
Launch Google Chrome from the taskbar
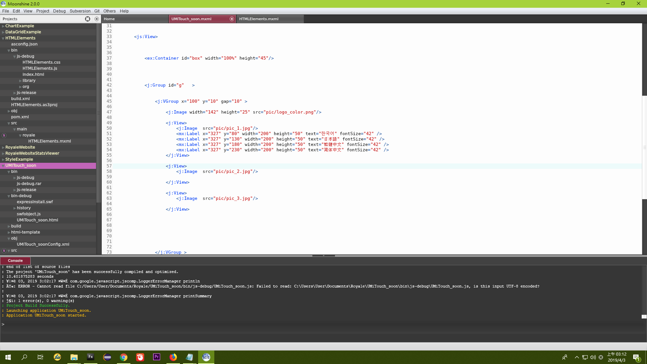[123, 357]
